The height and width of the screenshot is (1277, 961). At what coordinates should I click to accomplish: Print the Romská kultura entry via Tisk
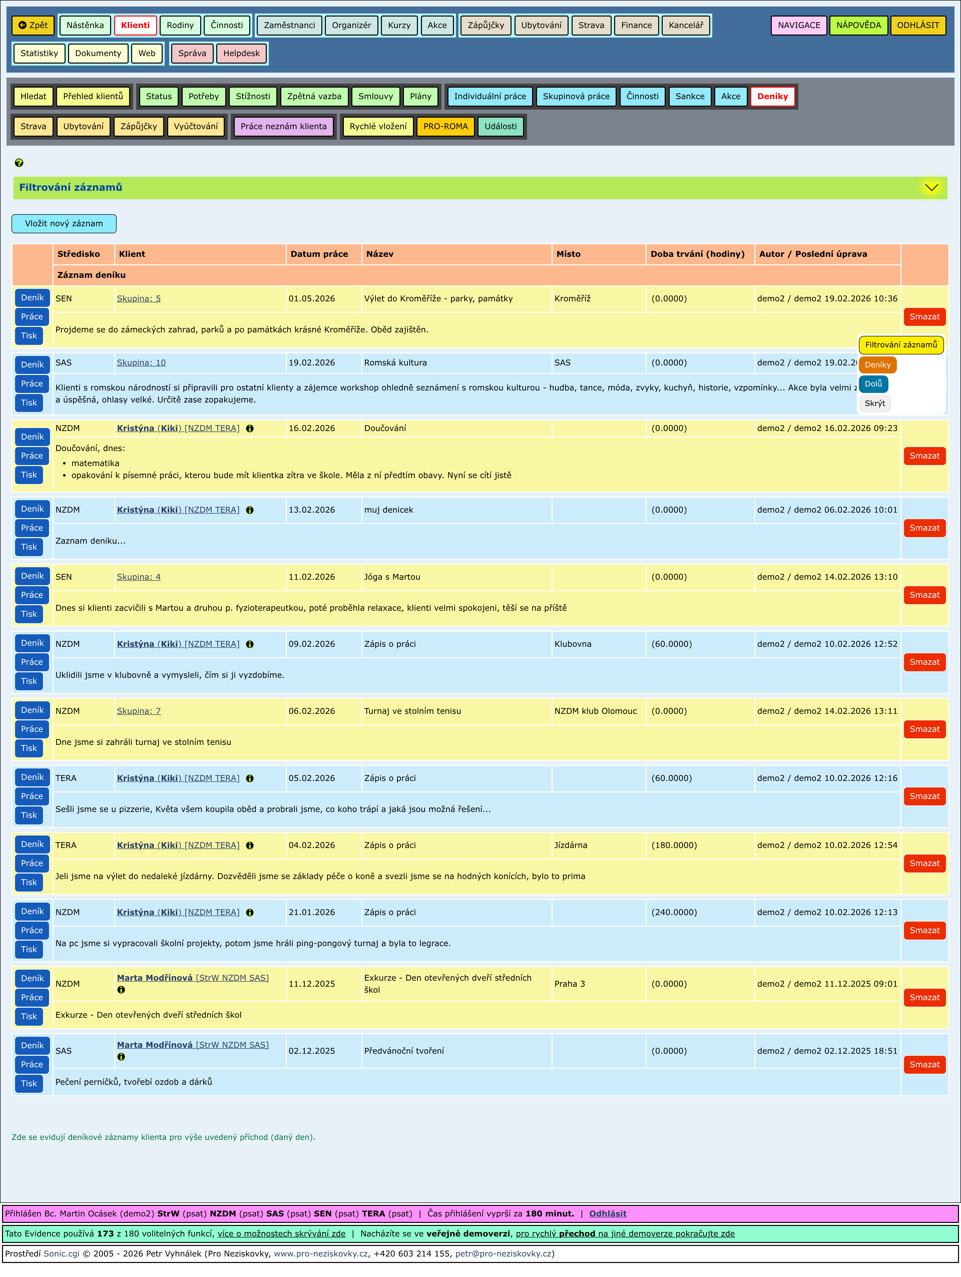(x=29, y=402)
